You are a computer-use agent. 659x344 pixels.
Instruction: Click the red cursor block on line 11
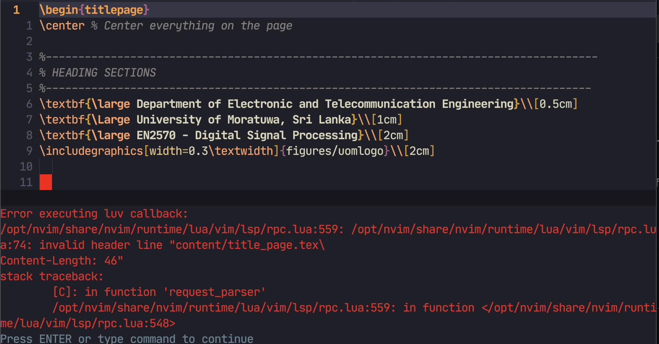click(46, 182)
